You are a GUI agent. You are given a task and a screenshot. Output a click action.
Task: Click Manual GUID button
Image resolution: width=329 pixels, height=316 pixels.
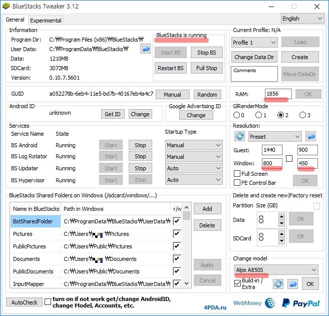172,95
